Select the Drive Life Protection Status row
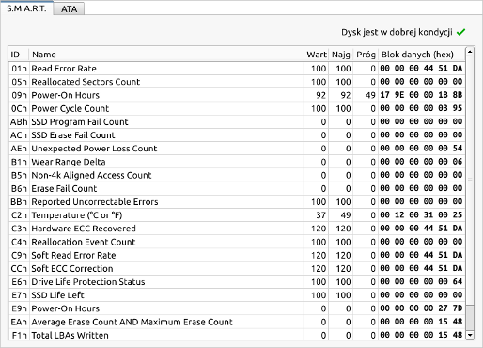This screenshot has height=348, width=483. [237, 282]
